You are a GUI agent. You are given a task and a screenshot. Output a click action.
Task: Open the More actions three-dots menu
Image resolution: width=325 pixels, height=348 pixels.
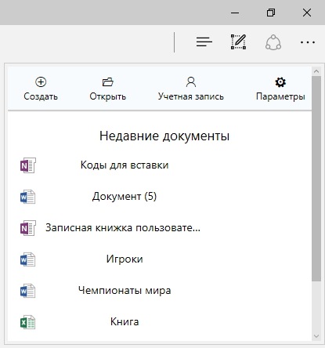click(308, 42)
